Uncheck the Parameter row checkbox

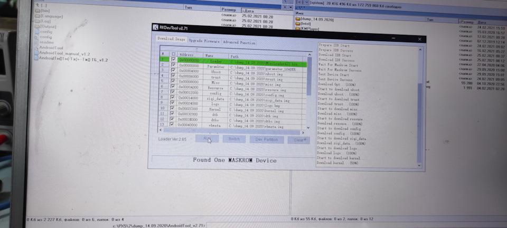point(173,65)
